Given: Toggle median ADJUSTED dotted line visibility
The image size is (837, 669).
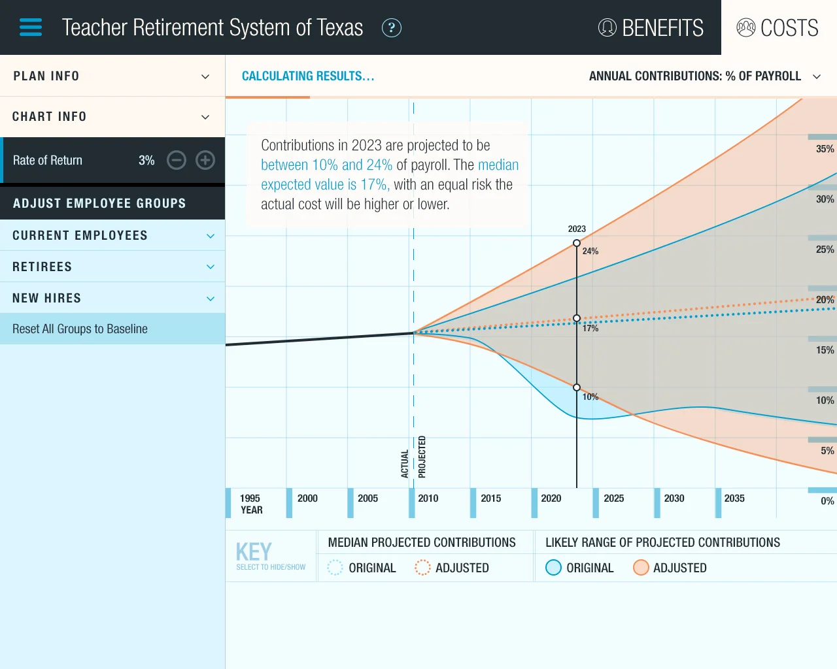Looking at the screenshot, I should click(452, 568).
